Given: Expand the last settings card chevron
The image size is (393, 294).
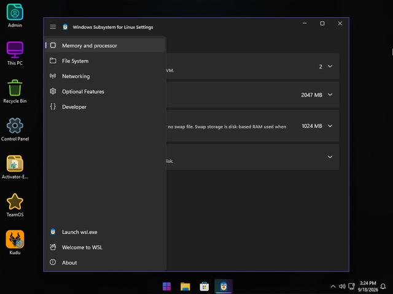Looking at the screenshot, I should pos(330,157).
